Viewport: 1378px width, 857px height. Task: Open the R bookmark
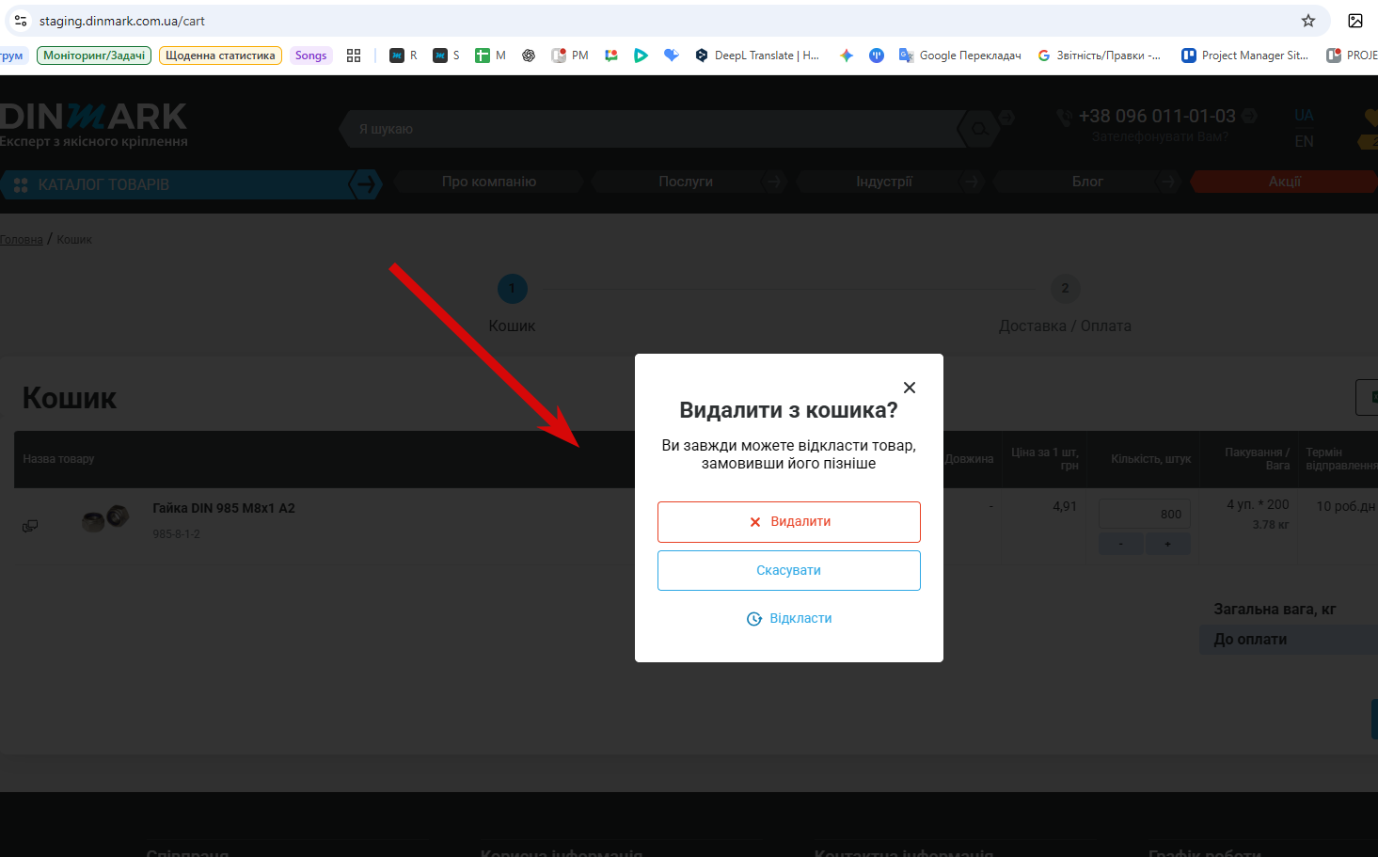404,56
